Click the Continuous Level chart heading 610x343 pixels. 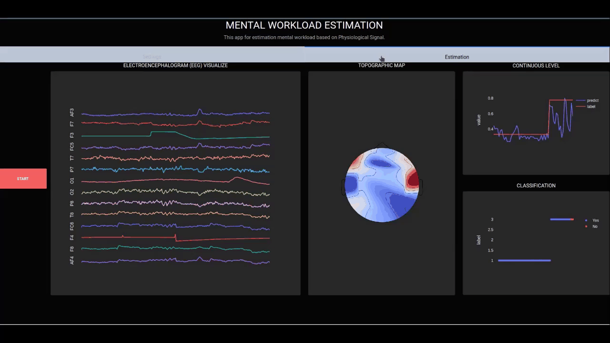click(x=536, y=66)
